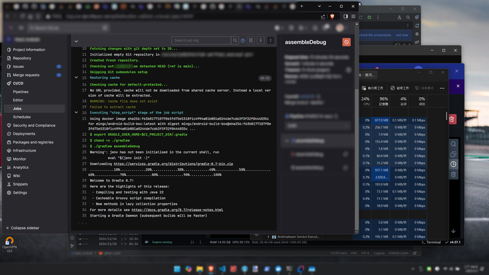This screenshot has width=489, height=275.
Task: Open Visual Studio Code from the taskbar
Action: pyautogui.click(x=222, y=269)
